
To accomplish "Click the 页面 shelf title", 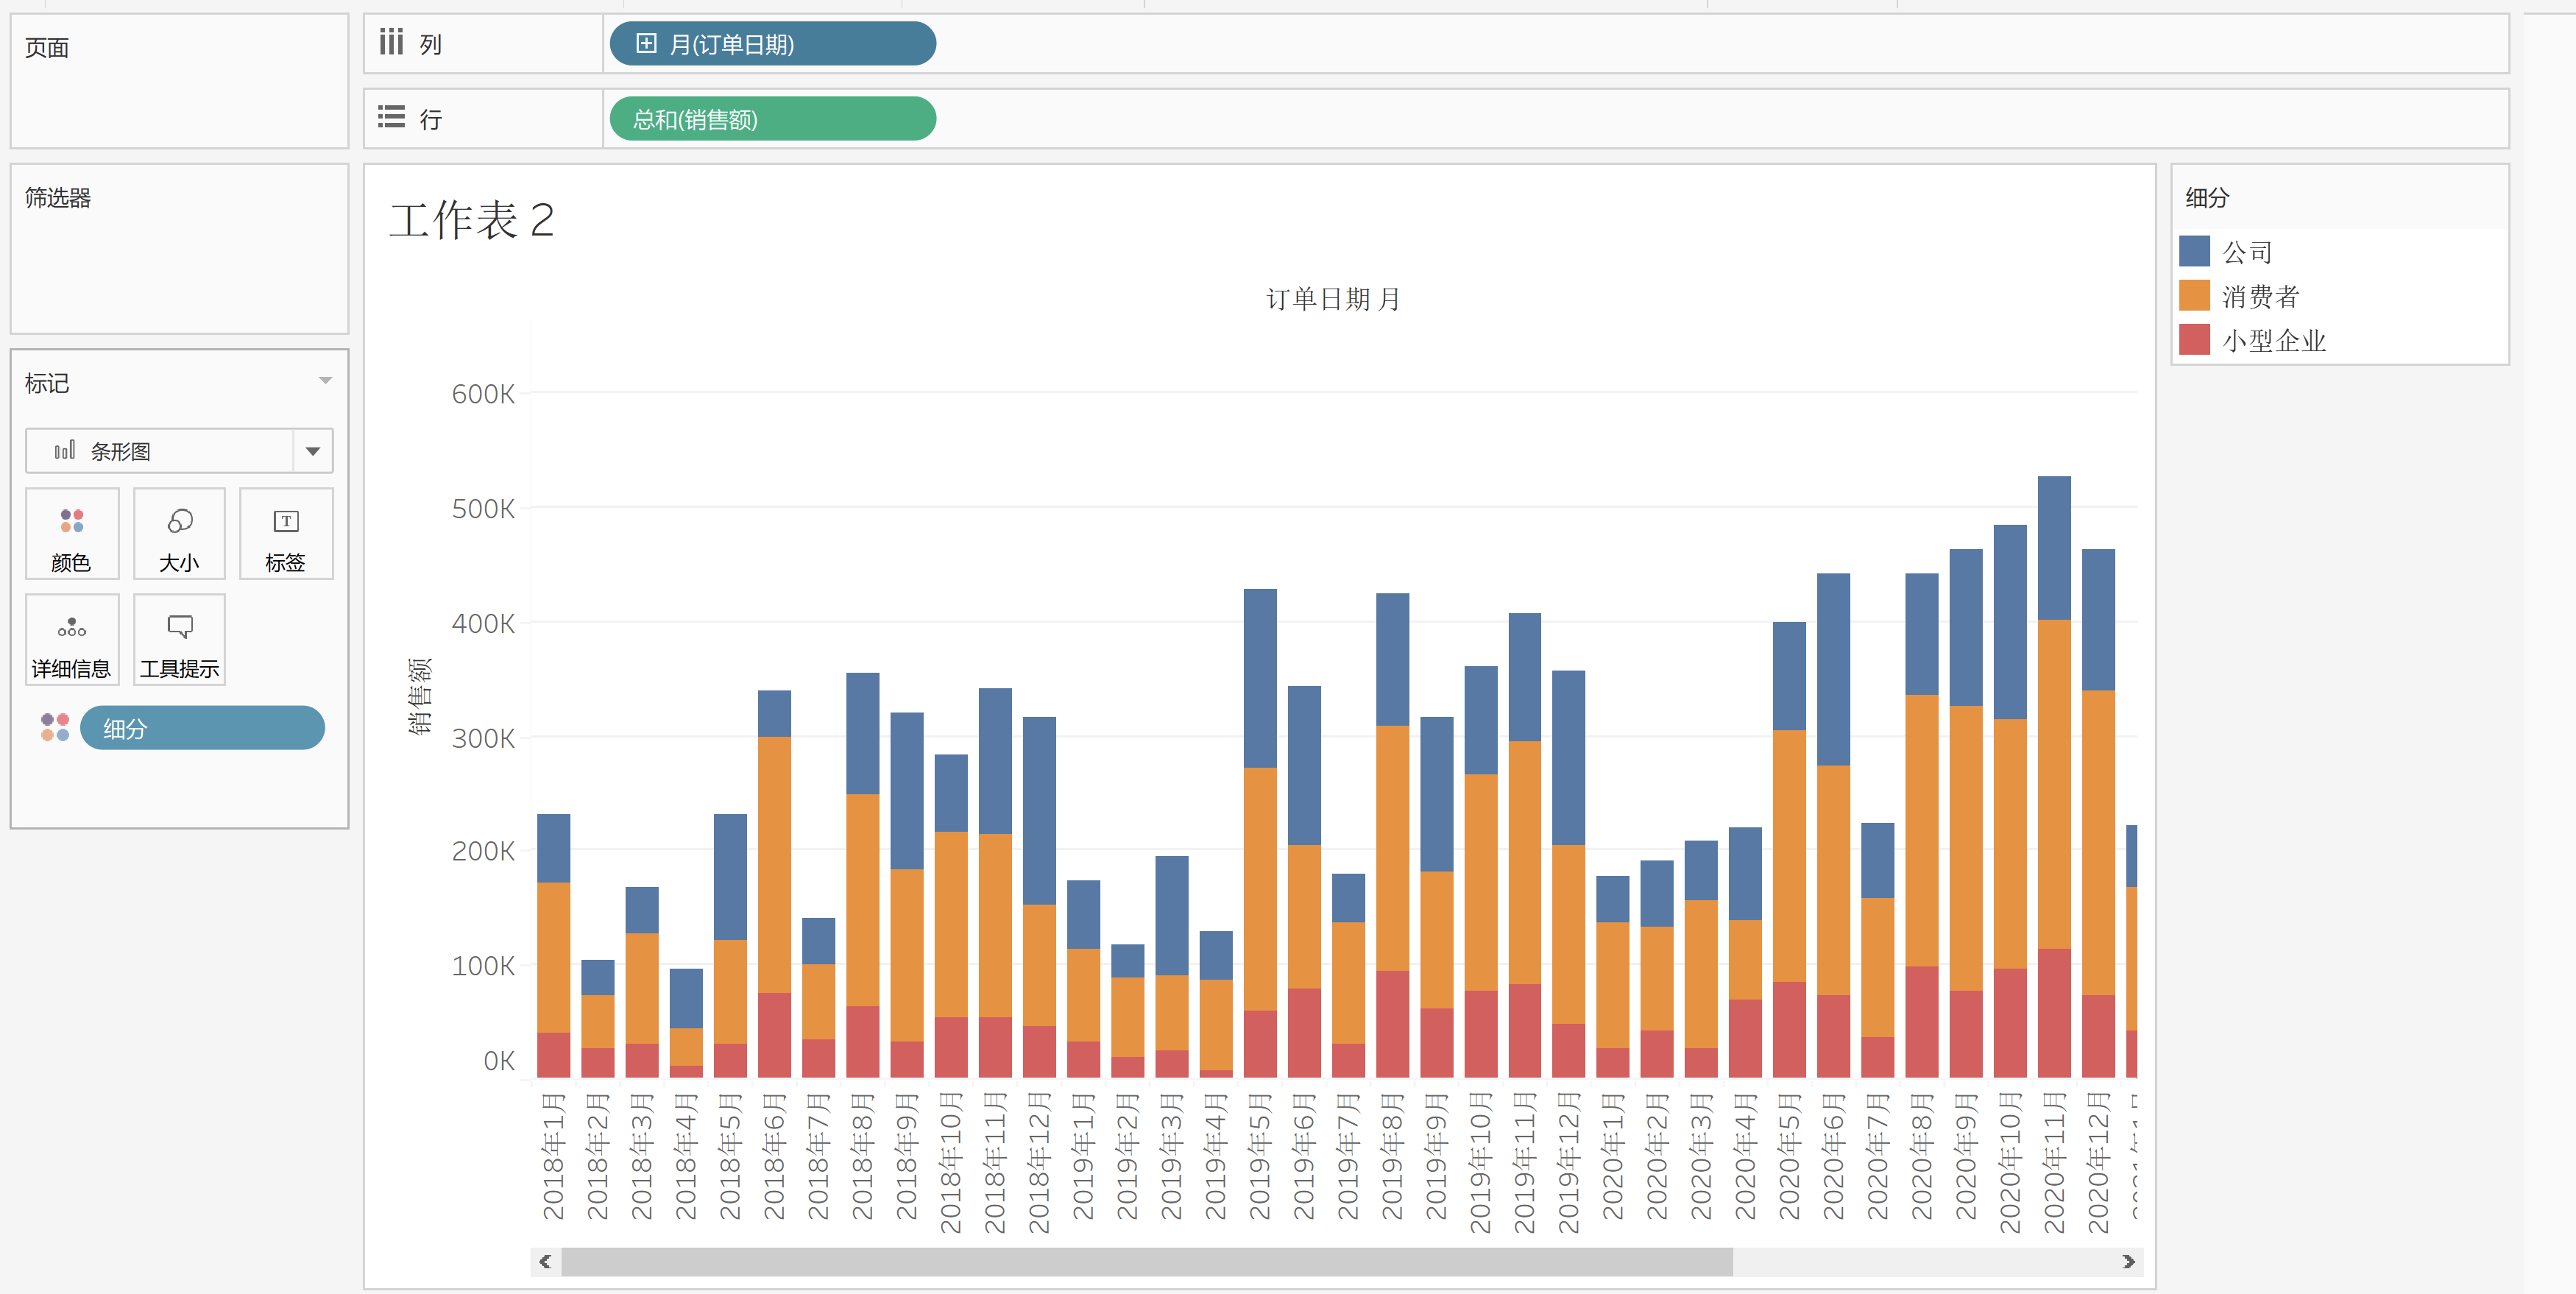I will click(47, 48).
